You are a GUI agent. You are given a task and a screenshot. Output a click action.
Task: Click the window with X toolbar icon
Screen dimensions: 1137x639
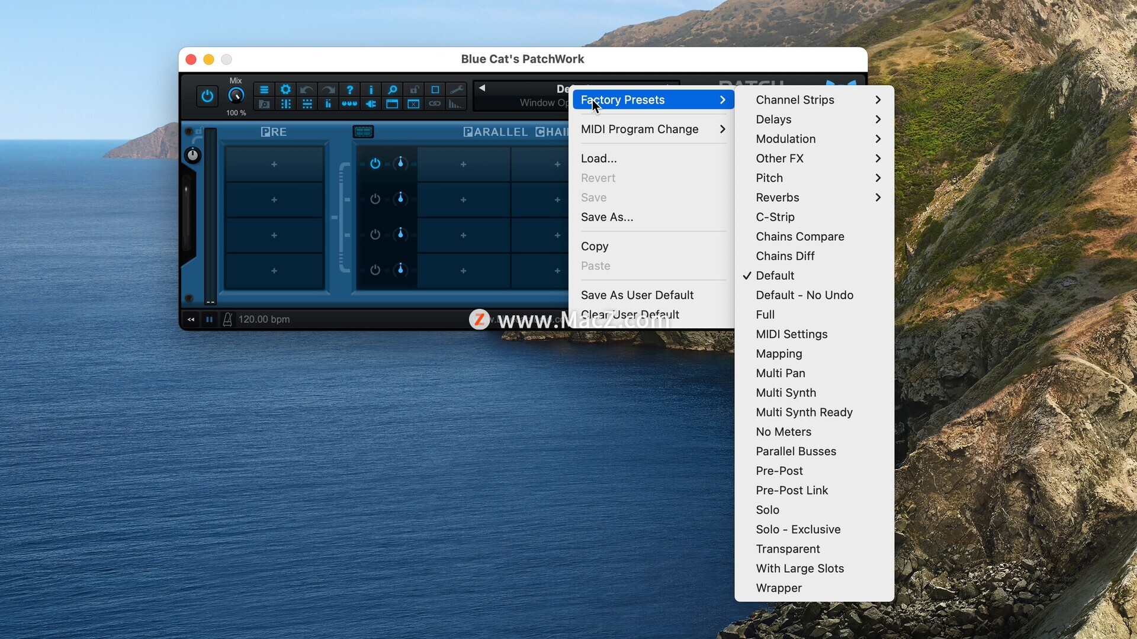pyautogui.click(x=414, y=104)
